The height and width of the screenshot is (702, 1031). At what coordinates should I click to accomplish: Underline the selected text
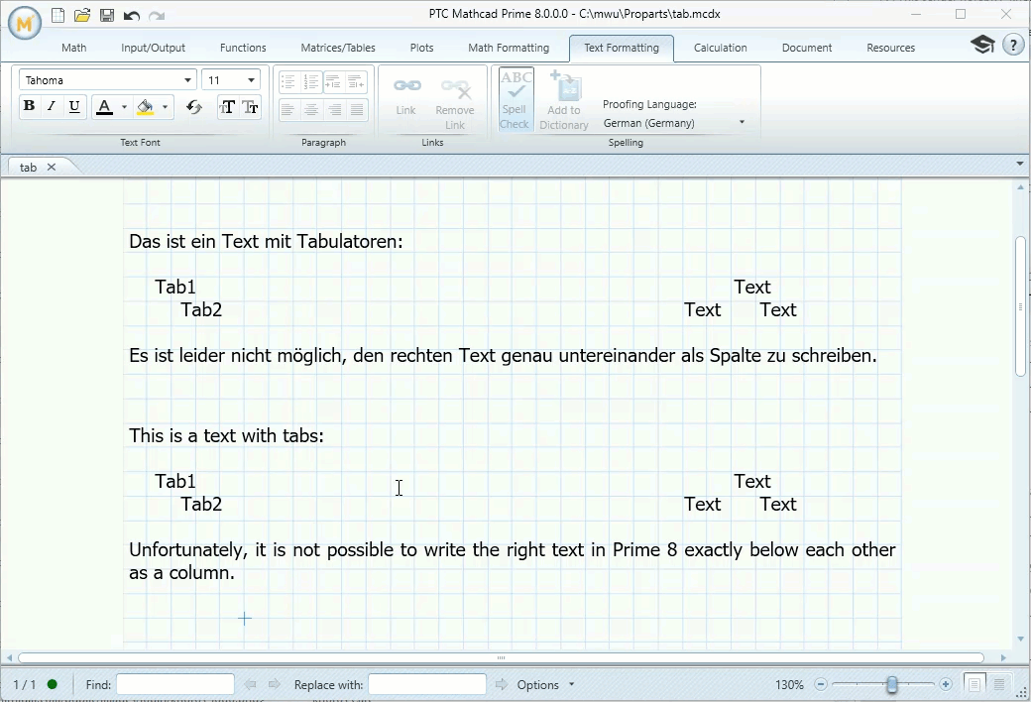(x=74, y=106)
